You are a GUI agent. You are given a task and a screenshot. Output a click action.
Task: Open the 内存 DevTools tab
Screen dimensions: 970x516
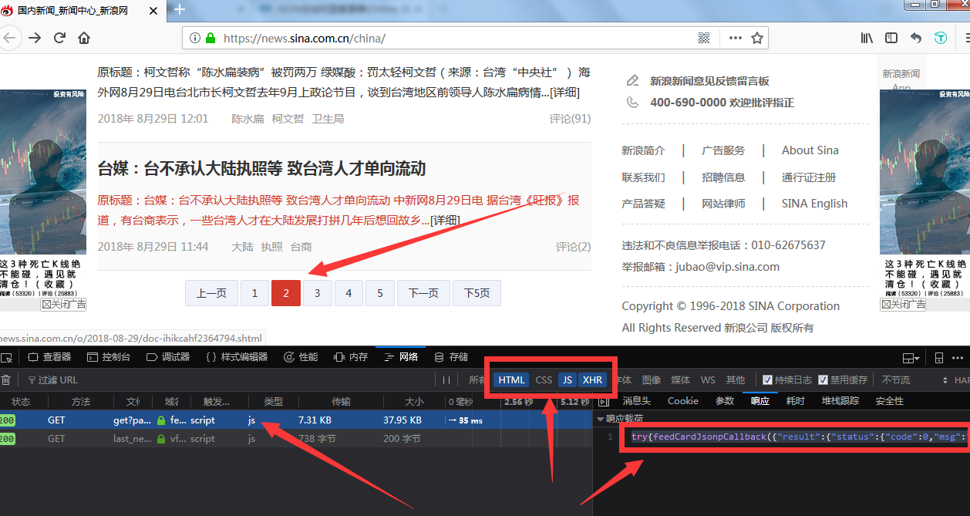click(x=351, y=357)
